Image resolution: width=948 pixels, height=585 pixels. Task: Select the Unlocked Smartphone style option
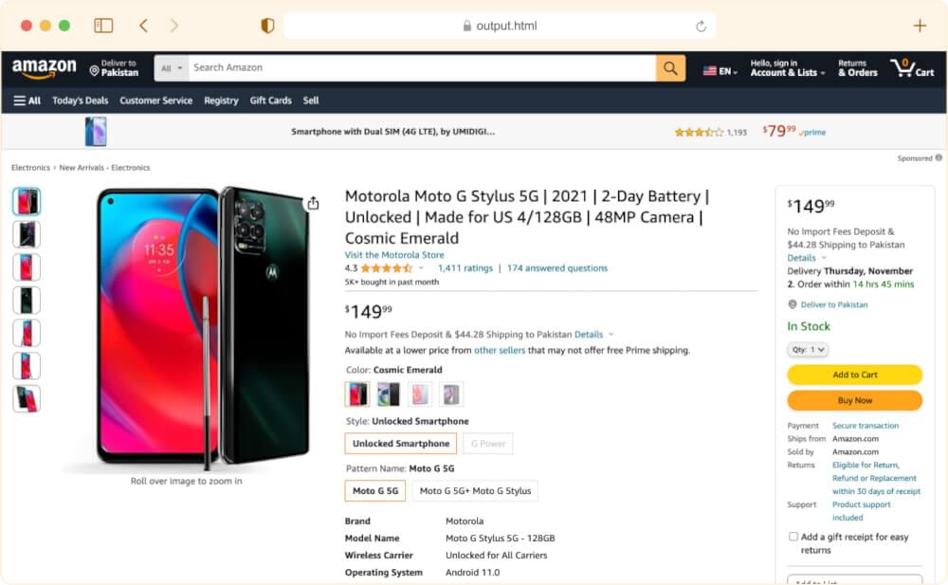click(x=401, y=444)
